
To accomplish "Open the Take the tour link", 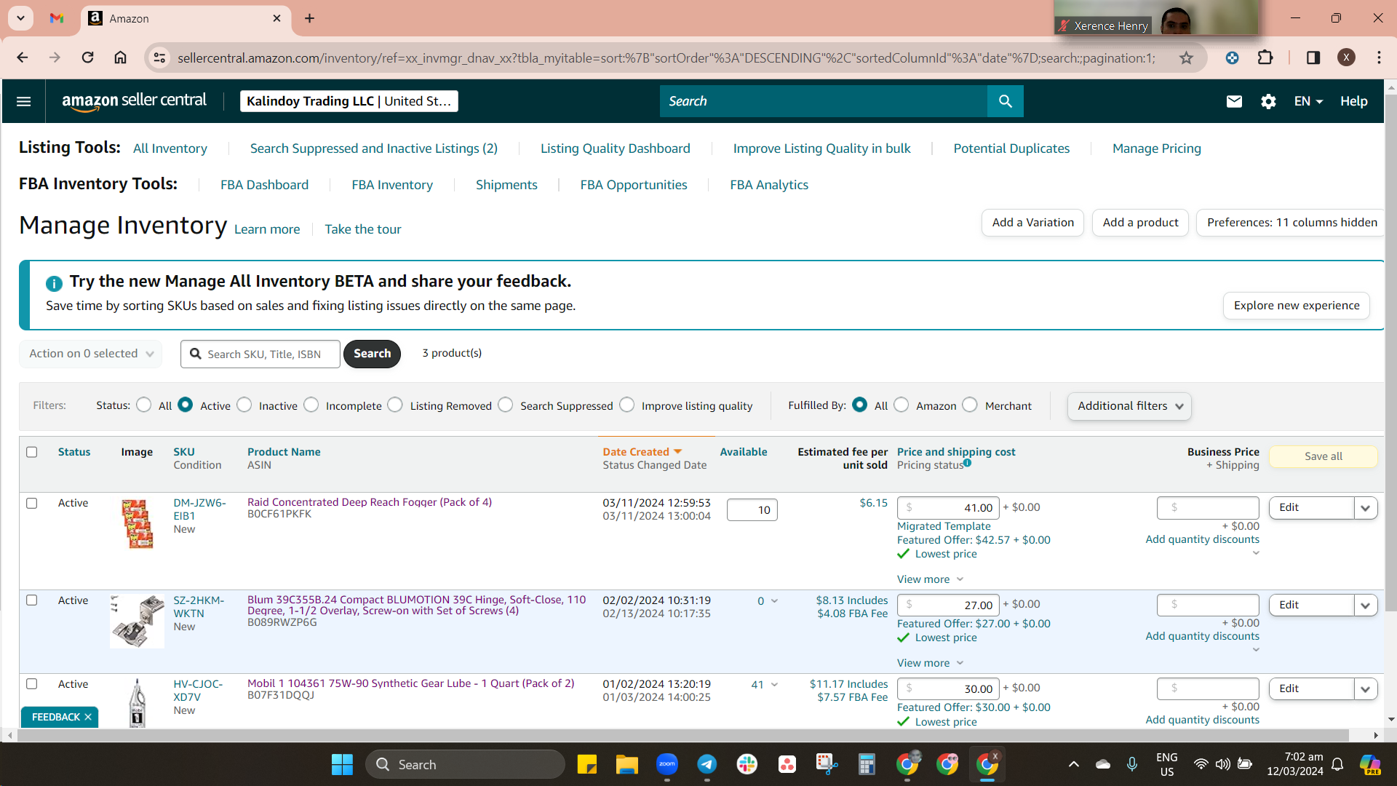I will click(x=363, y=229).
